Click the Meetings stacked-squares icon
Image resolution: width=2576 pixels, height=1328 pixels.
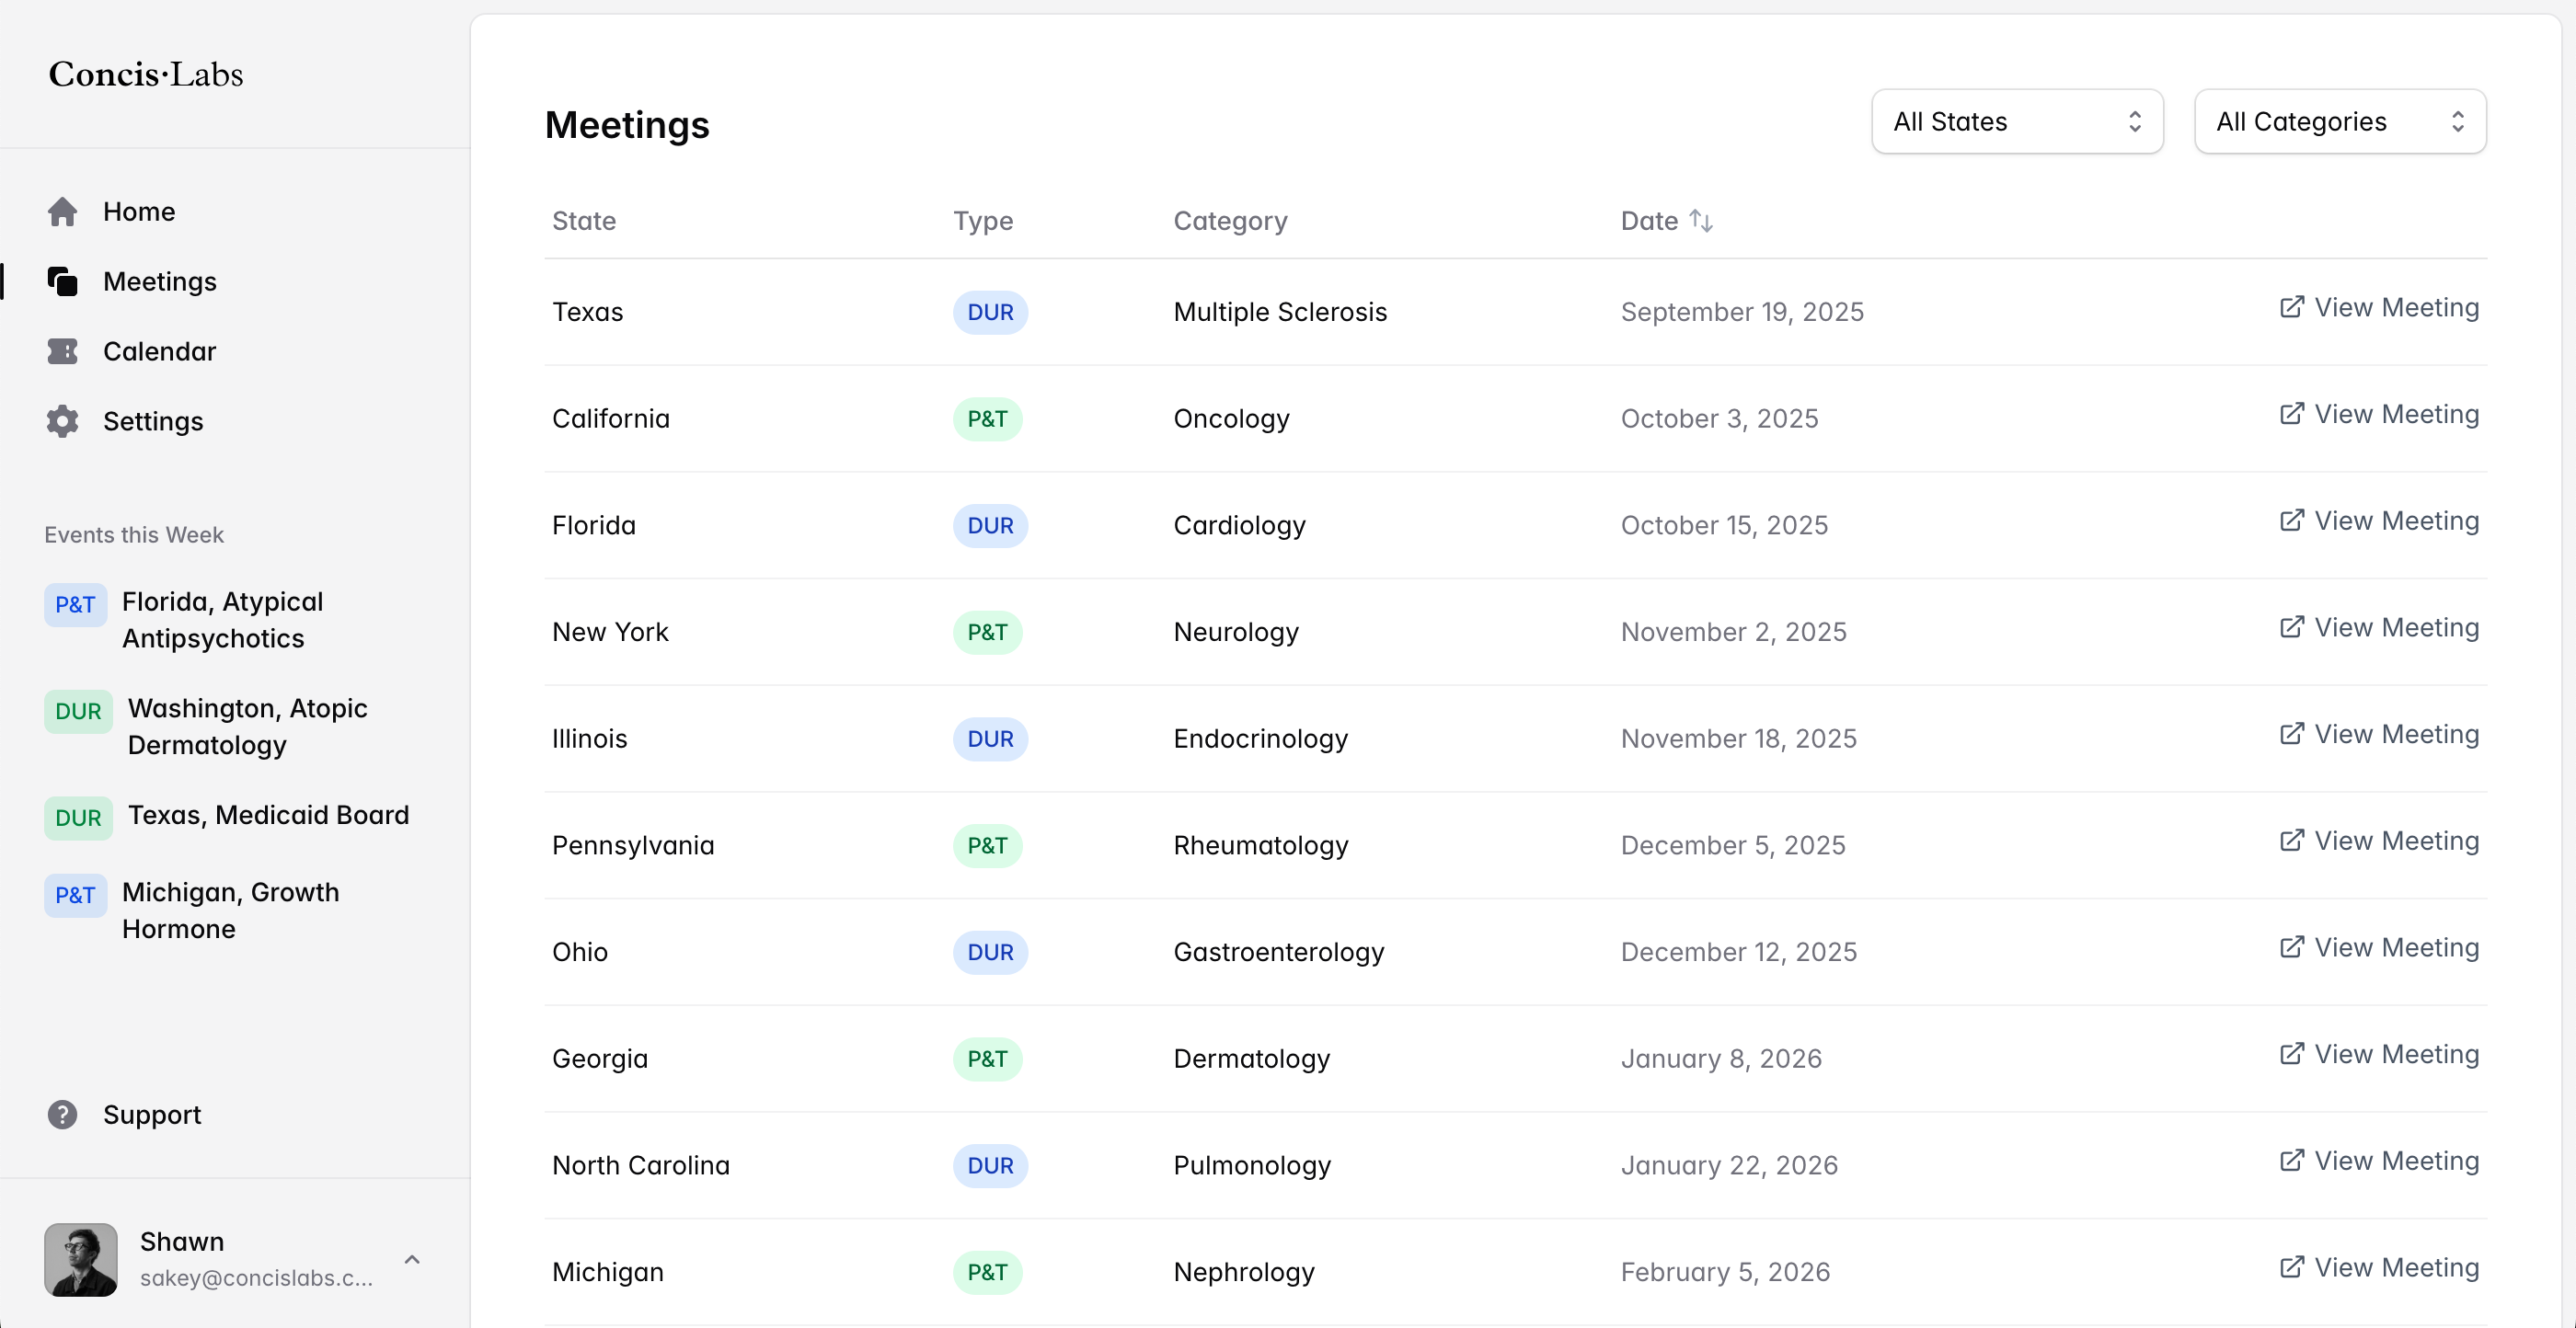pos(62,282)
